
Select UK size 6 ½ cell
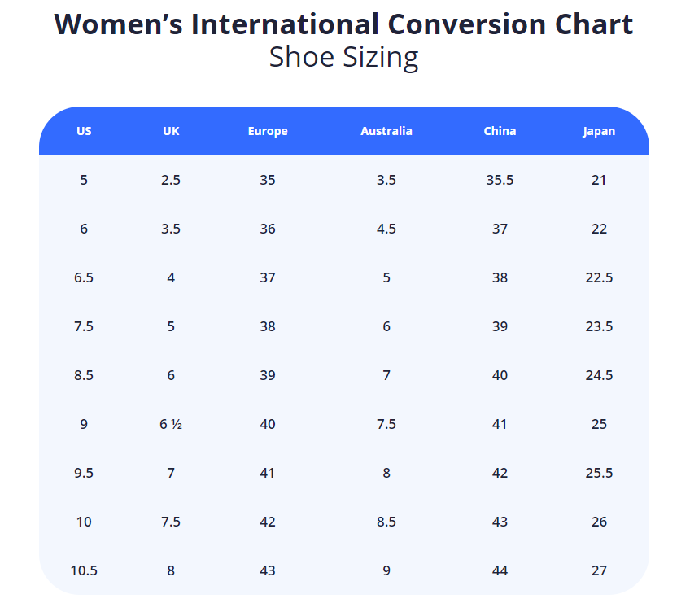point(171,424)
